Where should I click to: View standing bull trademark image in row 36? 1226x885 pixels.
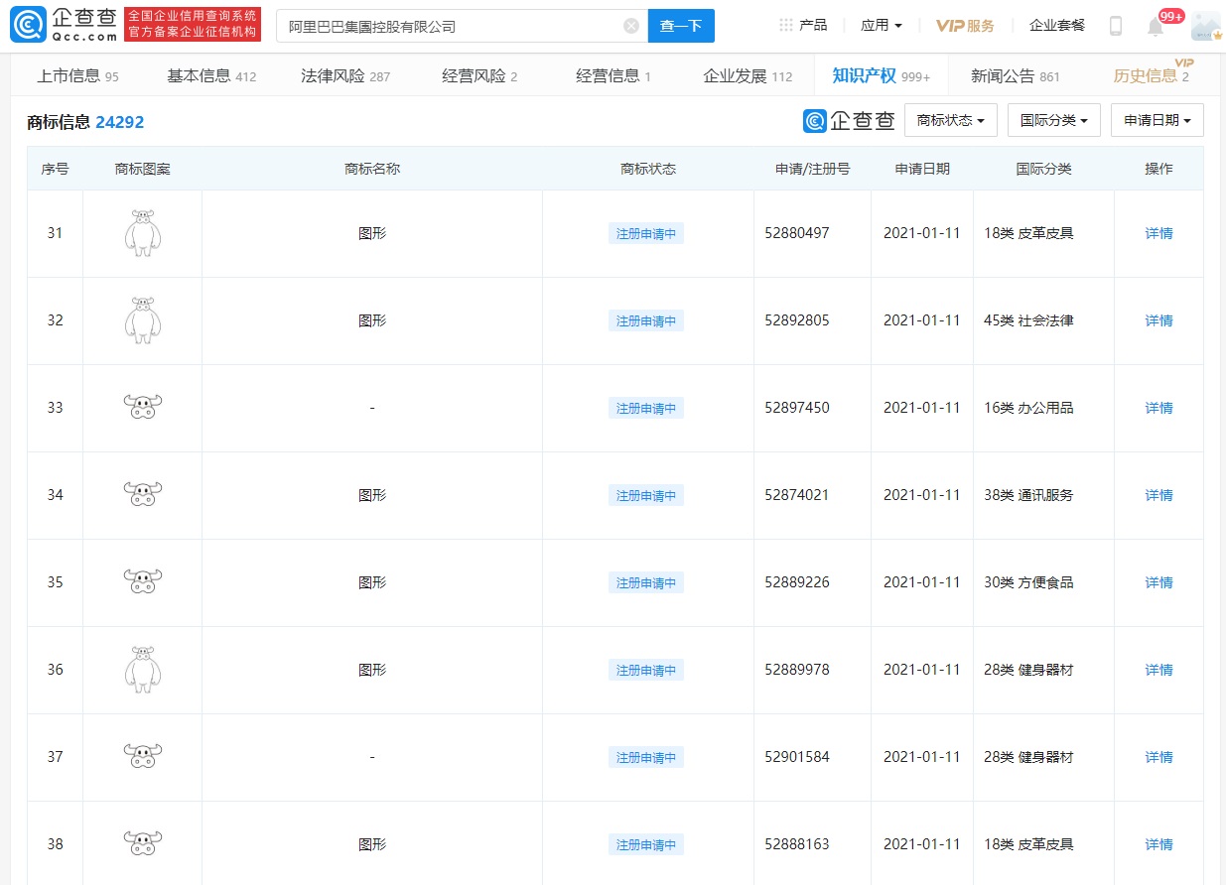(x=143, y=670)
